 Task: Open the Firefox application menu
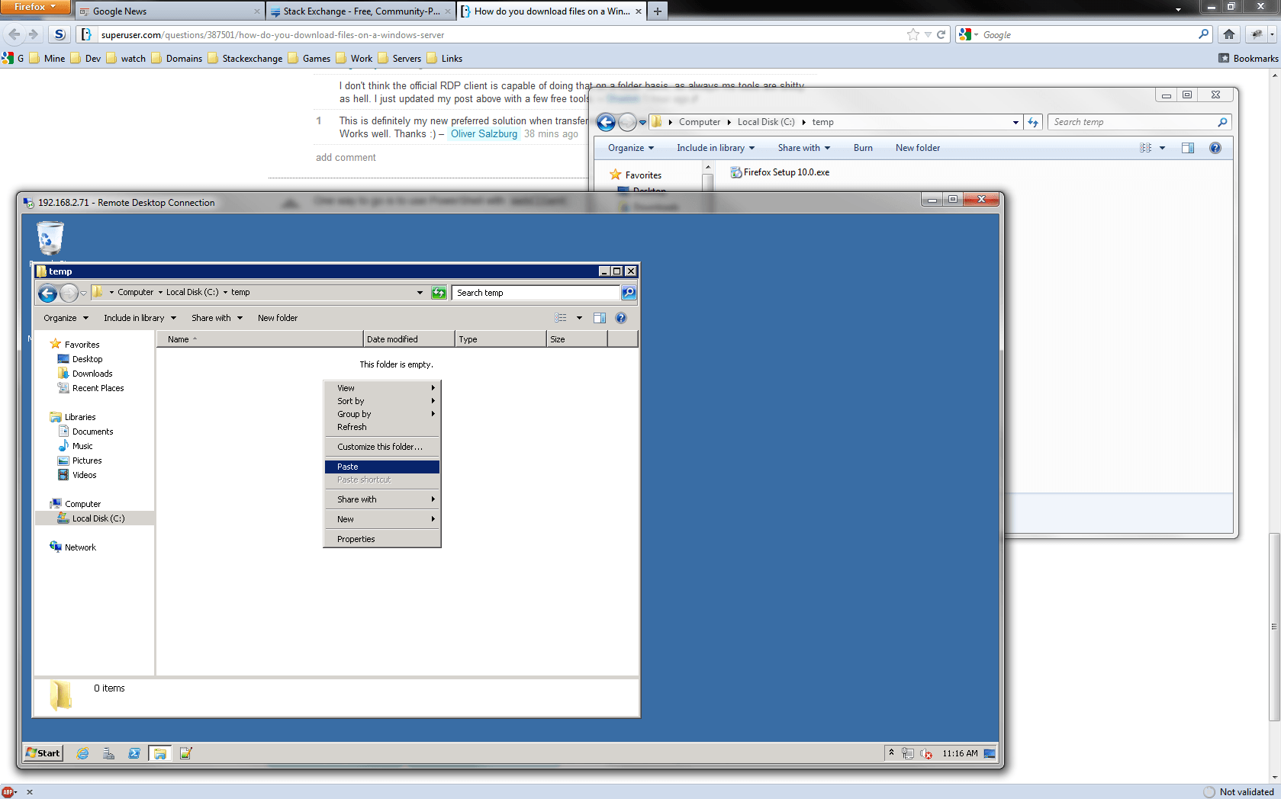(x=35, y=7)
